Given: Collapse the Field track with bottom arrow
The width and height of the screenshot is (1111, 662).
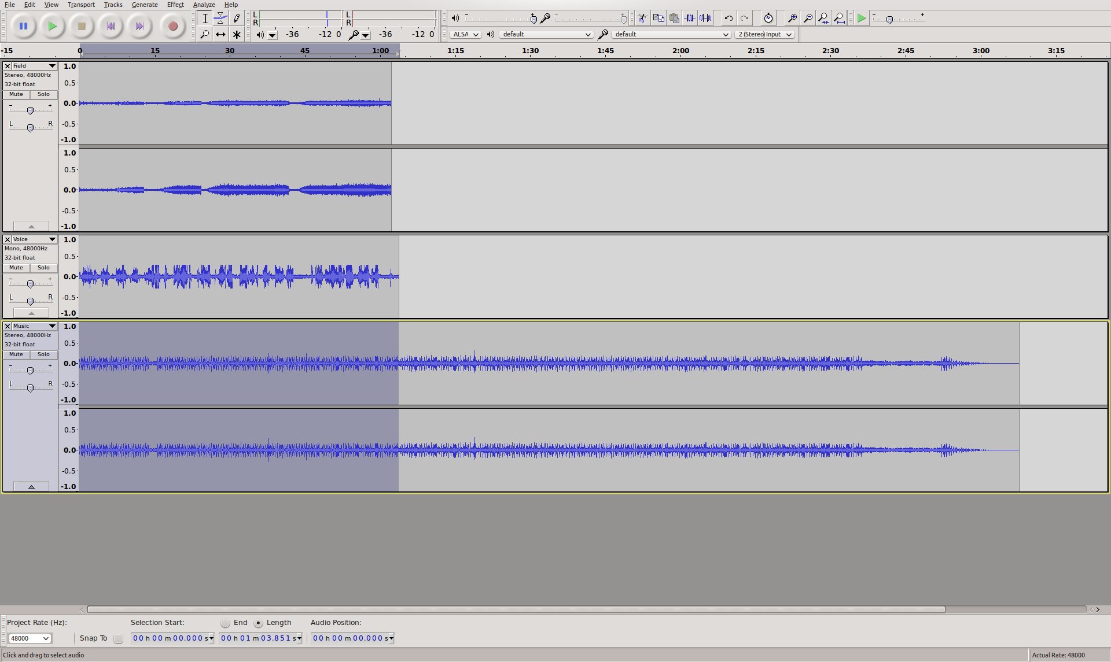Looking at the screenshot, I should coord(31,226).
